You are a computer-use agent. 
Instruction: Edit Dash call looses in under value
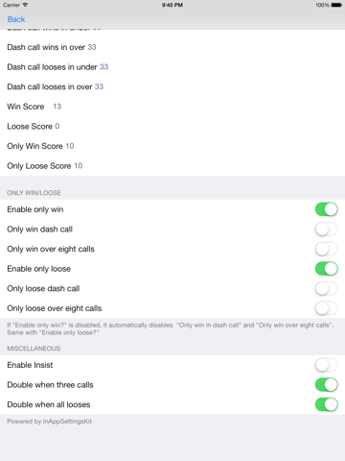104,67
